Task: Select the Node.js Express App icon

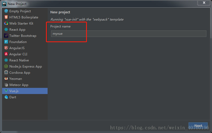Action: [6, 66]
